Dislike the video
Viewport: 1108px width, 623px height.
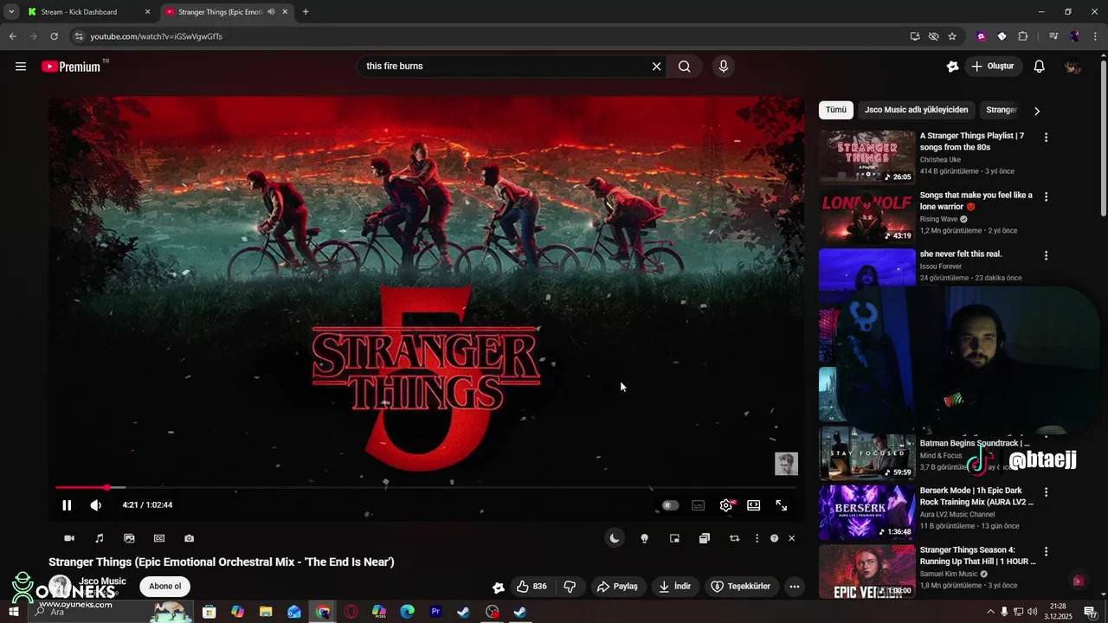[570, 587]
